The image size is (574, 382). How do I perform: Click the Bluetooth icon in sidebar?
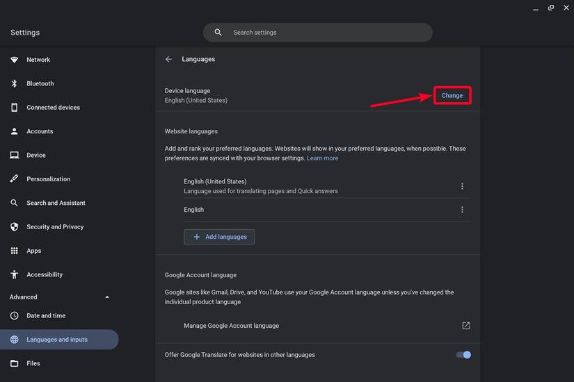click(14, 83)
